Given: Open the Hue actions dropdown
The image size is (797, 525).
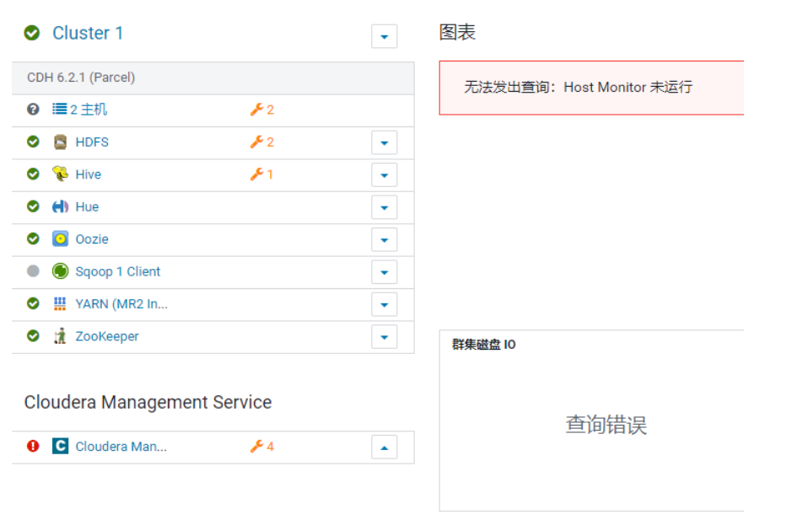Looking at the screenshot, I should [x=385, y=207].
